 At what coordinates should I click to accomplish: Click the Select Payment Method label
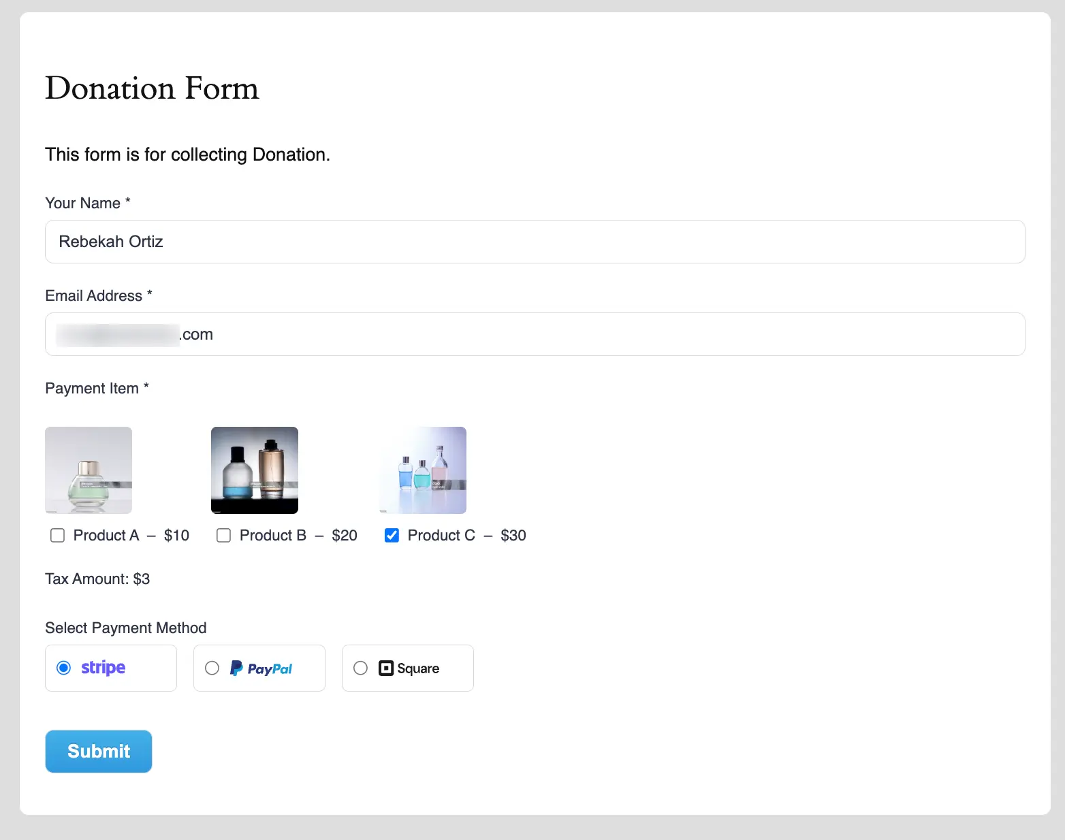pos(125,628)
